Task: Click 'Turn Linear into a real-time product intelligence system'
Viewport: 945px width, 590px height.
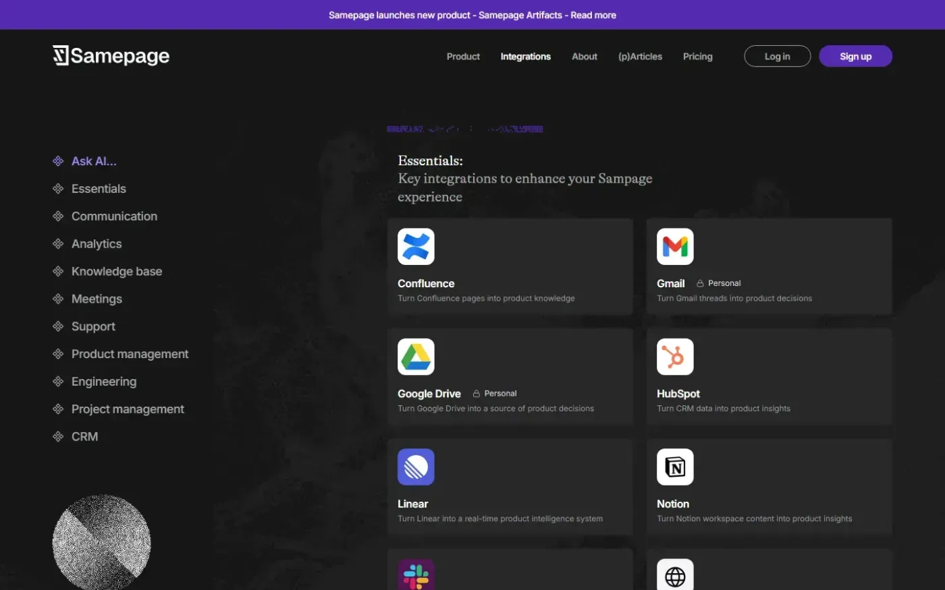Action: (x=500, y=519)
